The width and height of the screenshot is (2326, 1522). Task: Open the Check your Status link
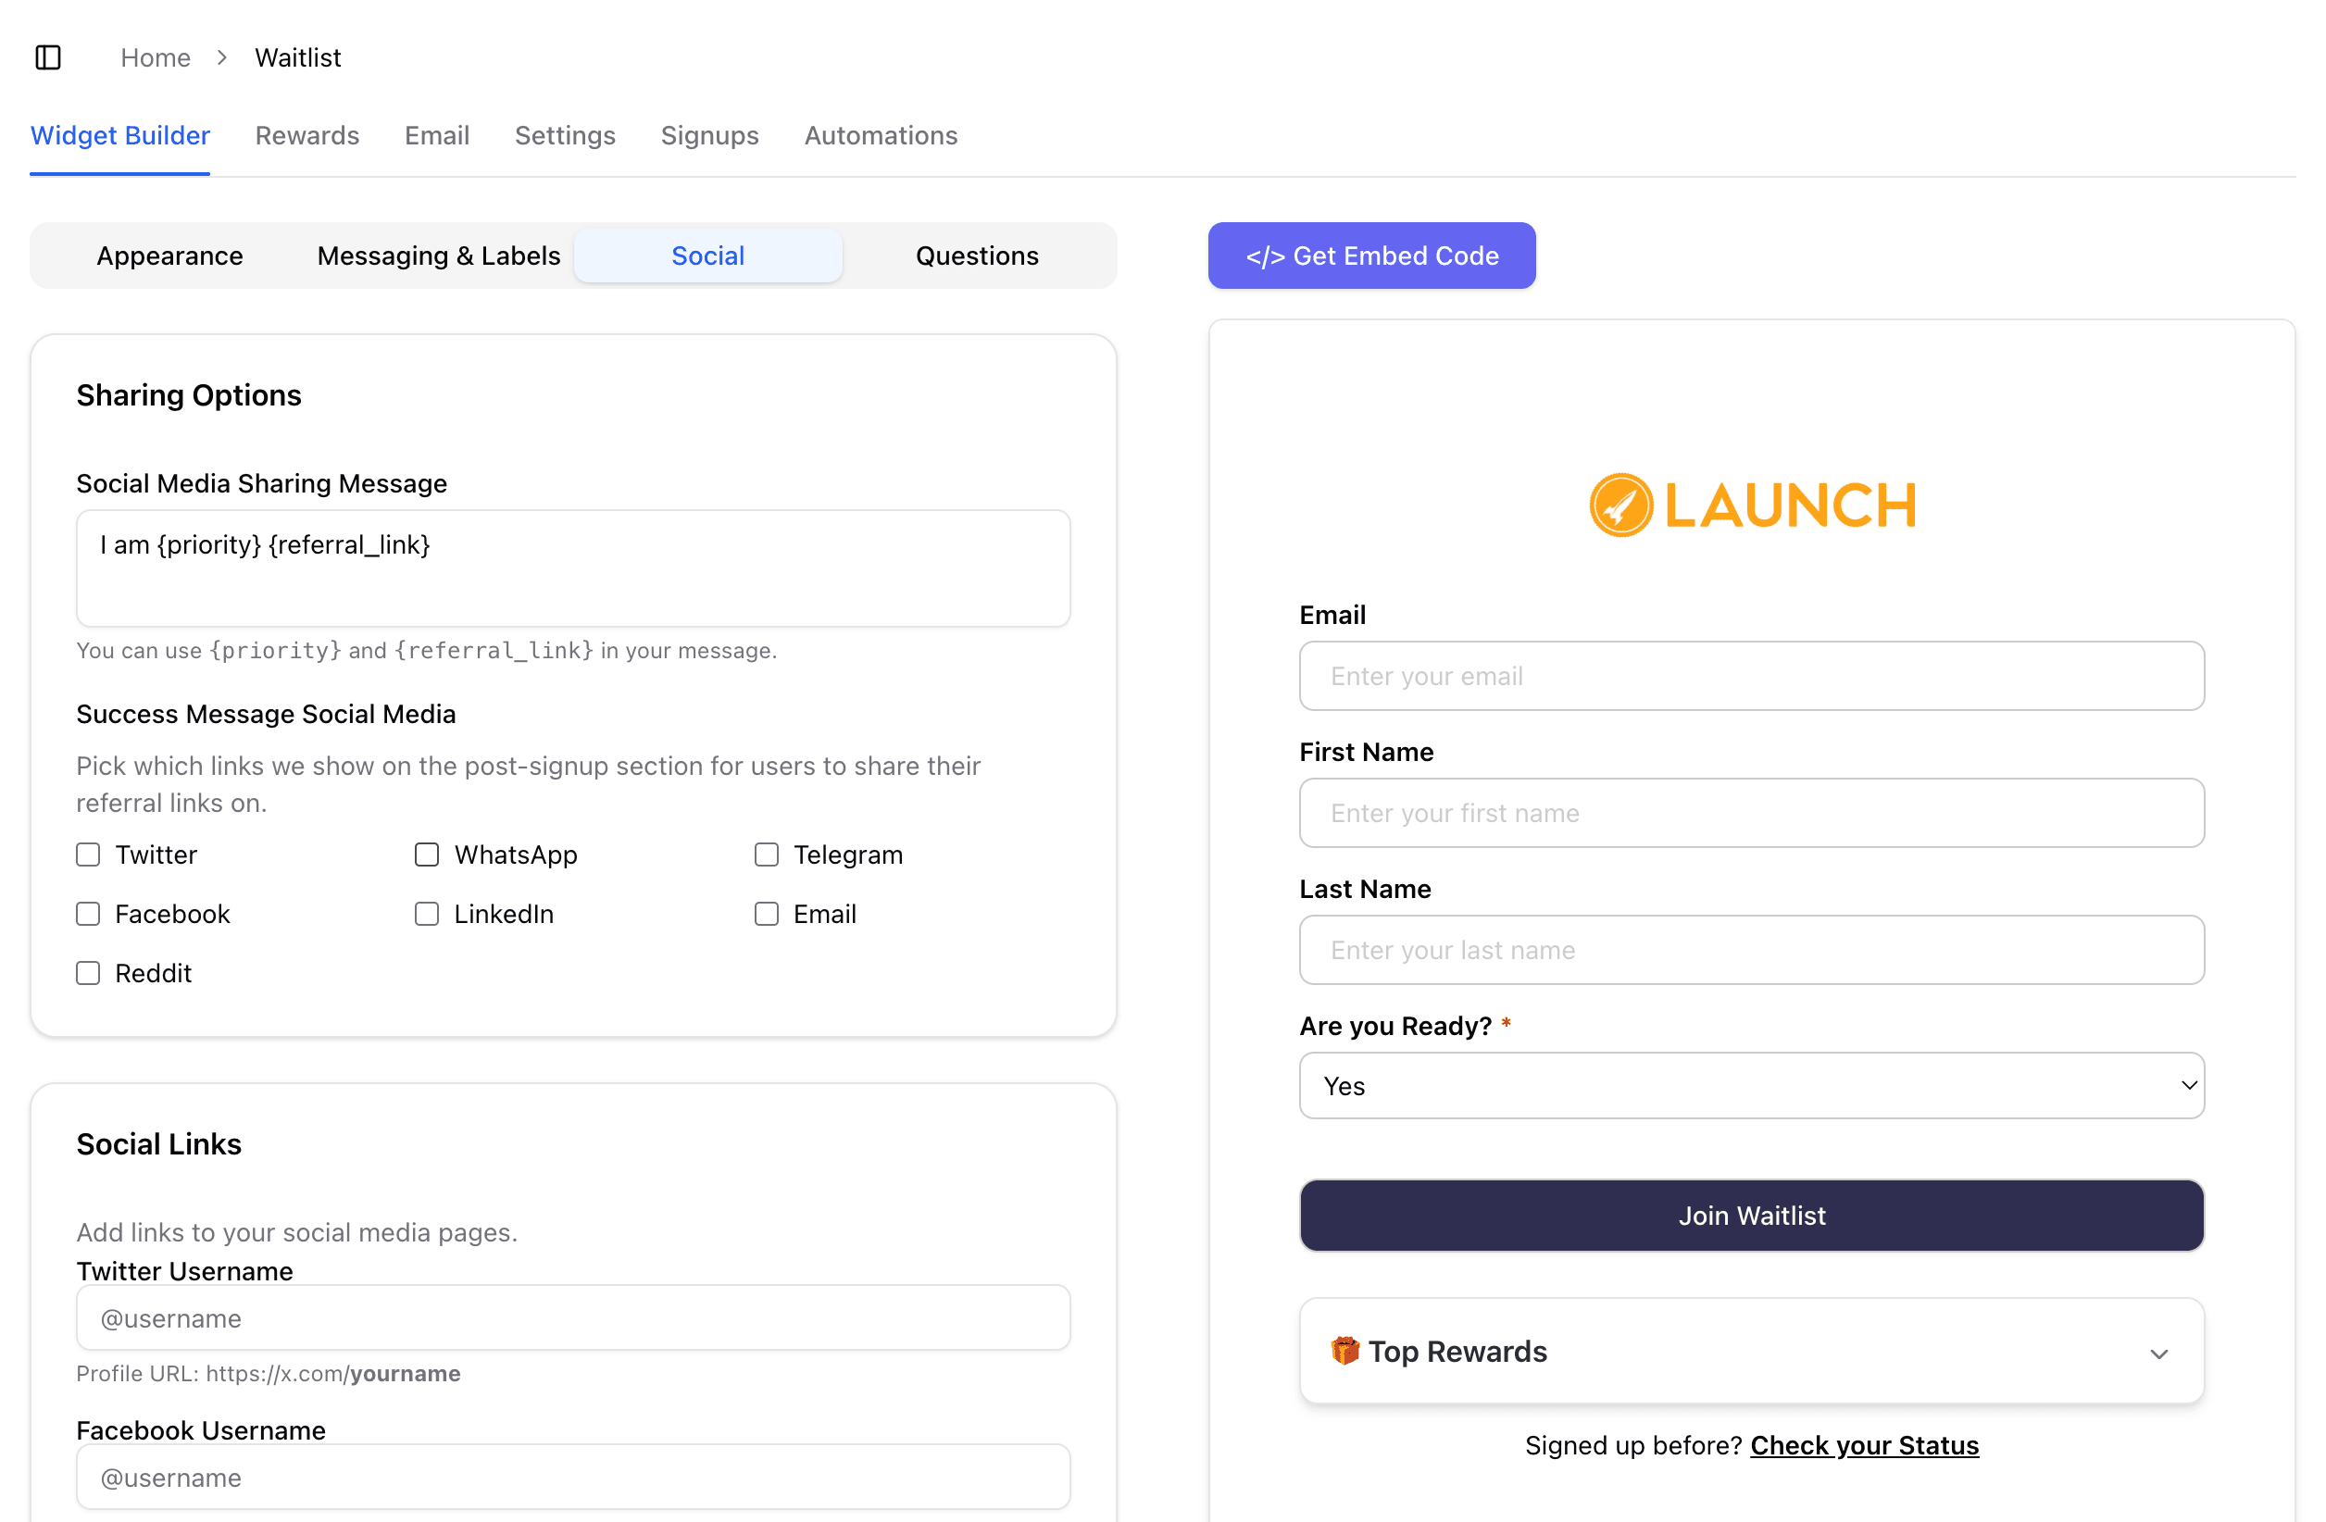click(x=1863, y=1445)
